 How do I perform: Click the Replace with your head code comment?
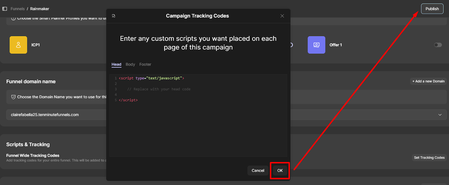pos(159,89)
